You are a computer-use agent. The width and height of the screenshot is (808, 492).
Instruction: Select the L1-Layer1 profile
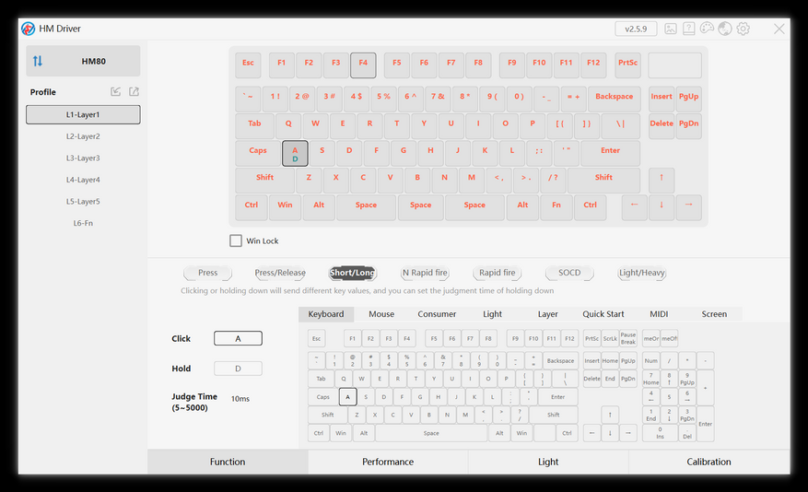(x=83, y=114)
